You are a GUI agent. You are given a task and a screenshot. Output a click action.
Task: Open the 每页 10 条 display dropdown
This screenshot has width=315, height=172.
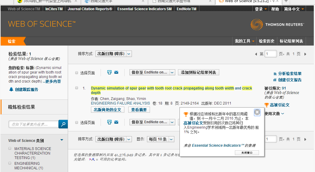click(x=161, y=139)
